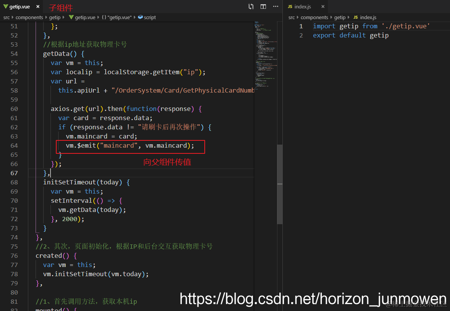Click the comment //1、首先调用方法
The width and height of the screenshot is (450, 311).
86,301
